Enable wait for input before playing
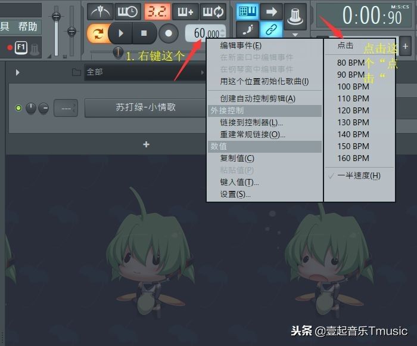Image resolution: width=417 pixels, height=346 pixels. 127,12
